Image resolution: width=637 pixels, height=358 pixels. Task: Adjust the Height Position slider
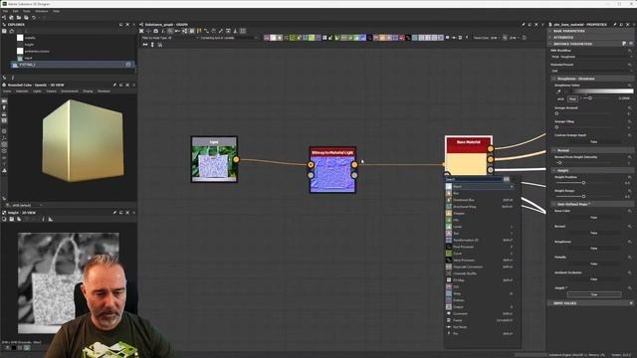[x=583, y=183]
